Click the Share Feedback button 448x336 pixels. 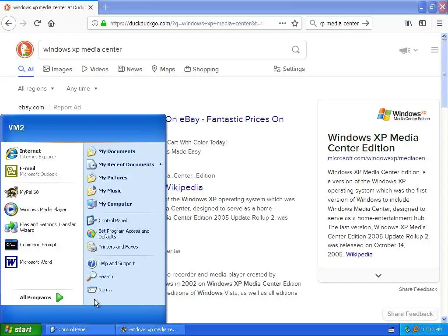pyautogui.click(x=410, y=314)
